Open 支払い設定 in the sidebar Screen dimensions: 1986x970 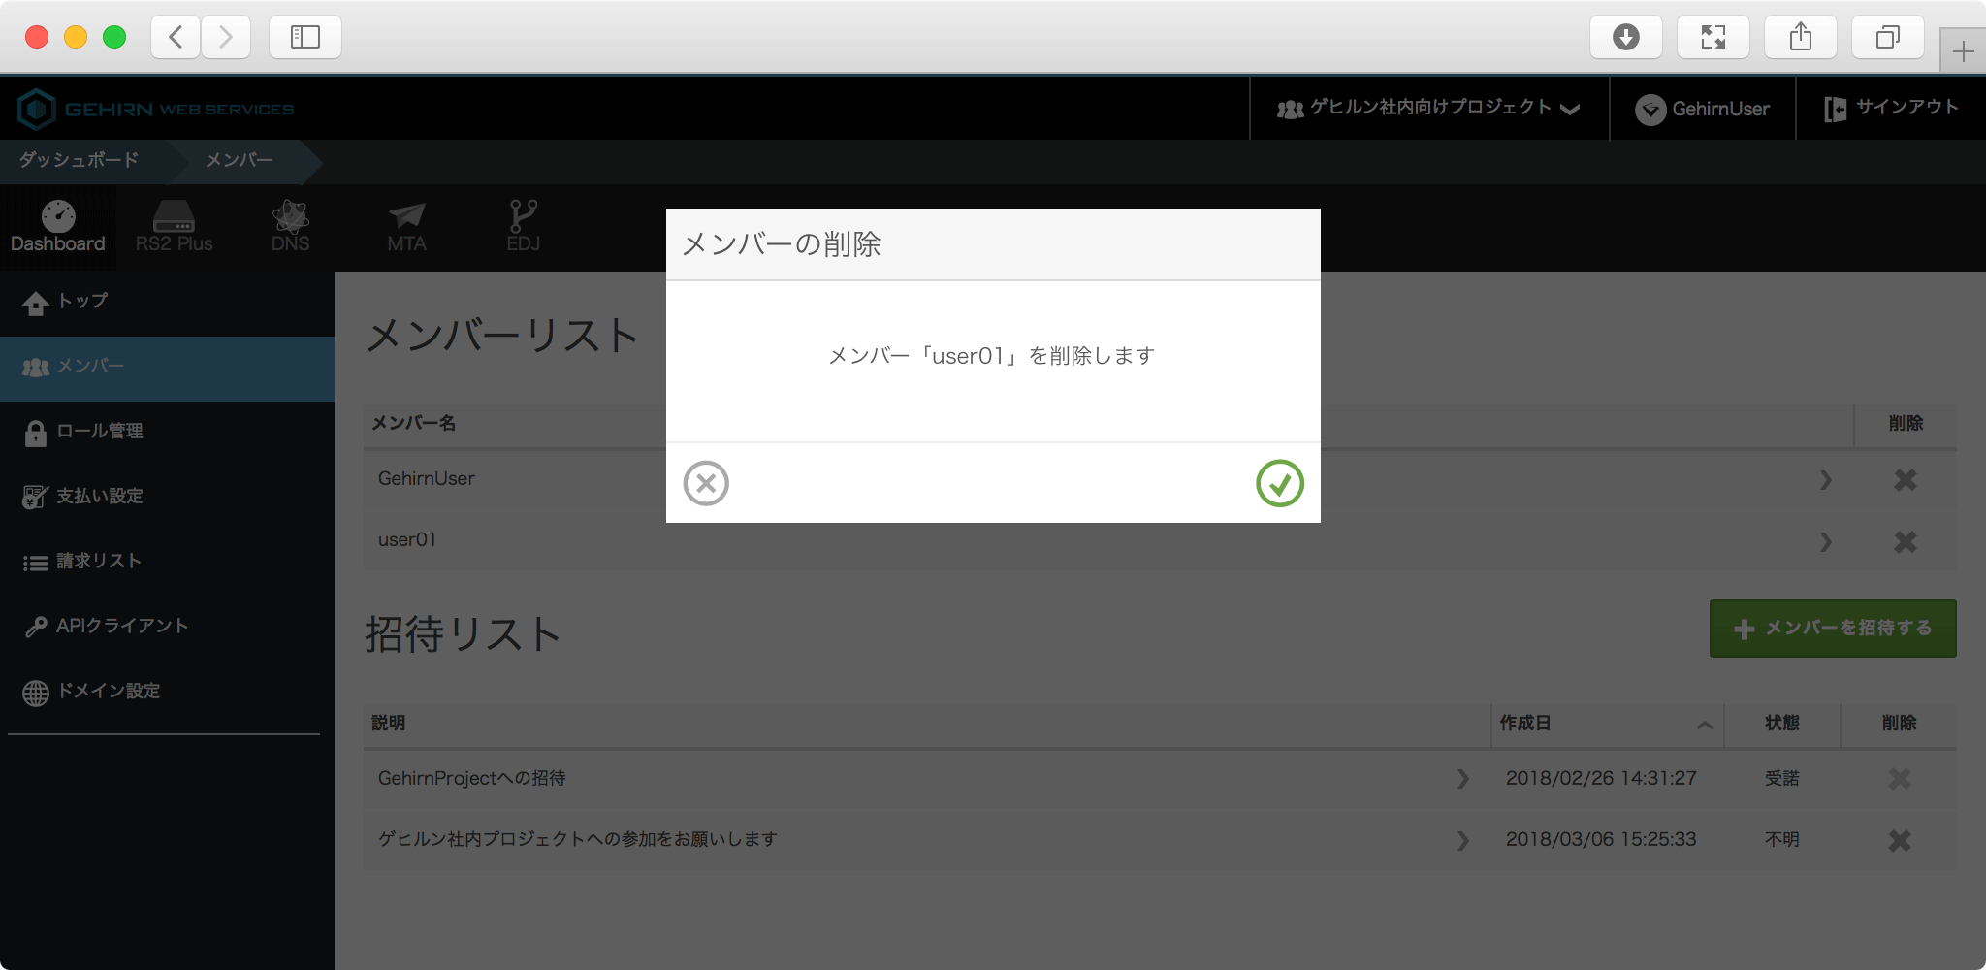click(x=99, y=497)
